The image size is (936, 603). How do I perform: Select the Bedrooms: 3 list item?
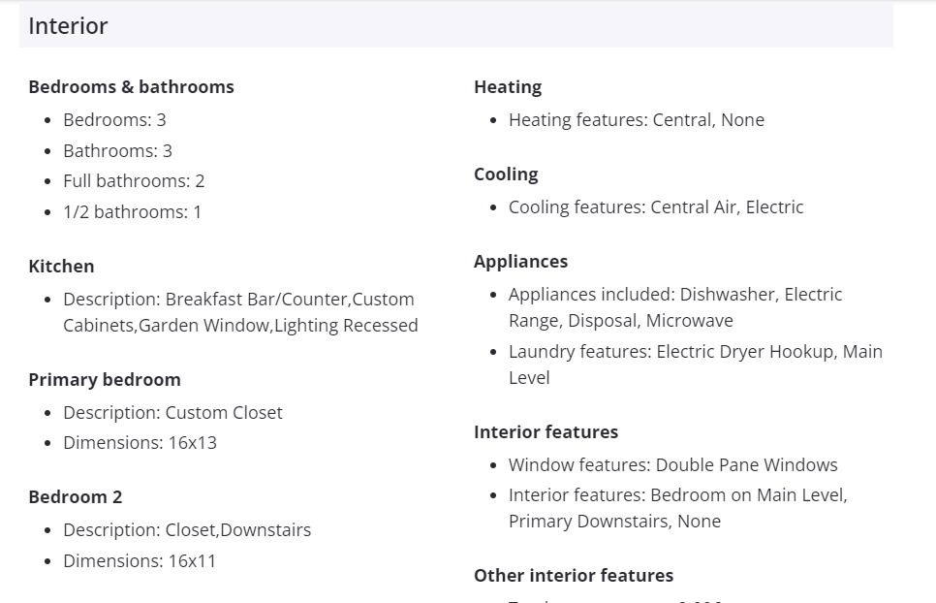click(x=114, y=120)
